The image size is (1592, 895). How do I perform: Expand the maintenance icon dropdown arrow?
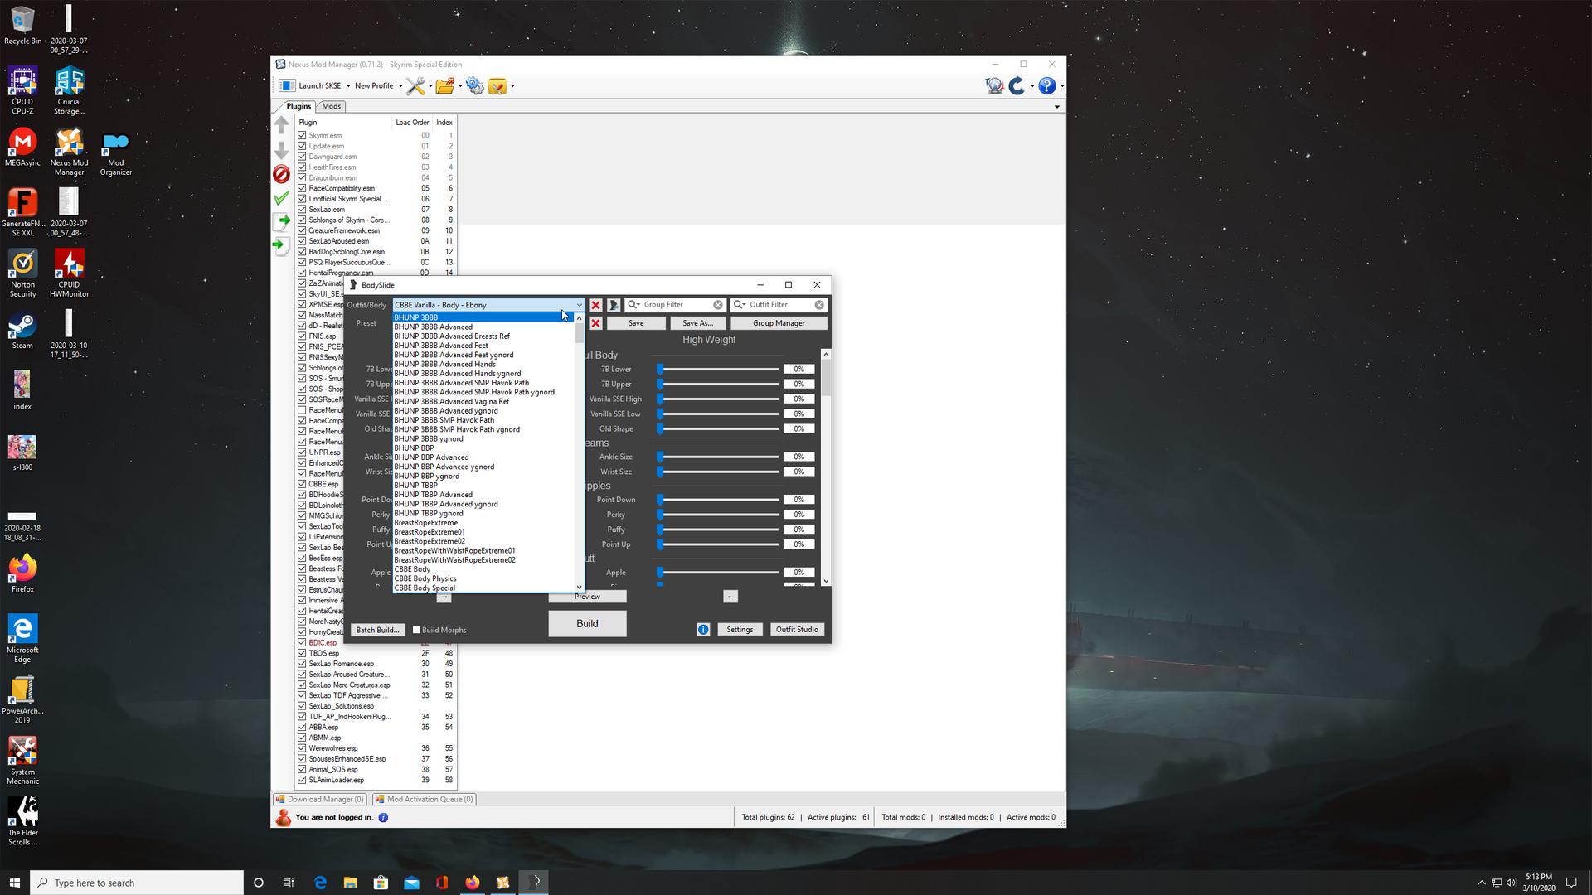[x=512, y=86]
